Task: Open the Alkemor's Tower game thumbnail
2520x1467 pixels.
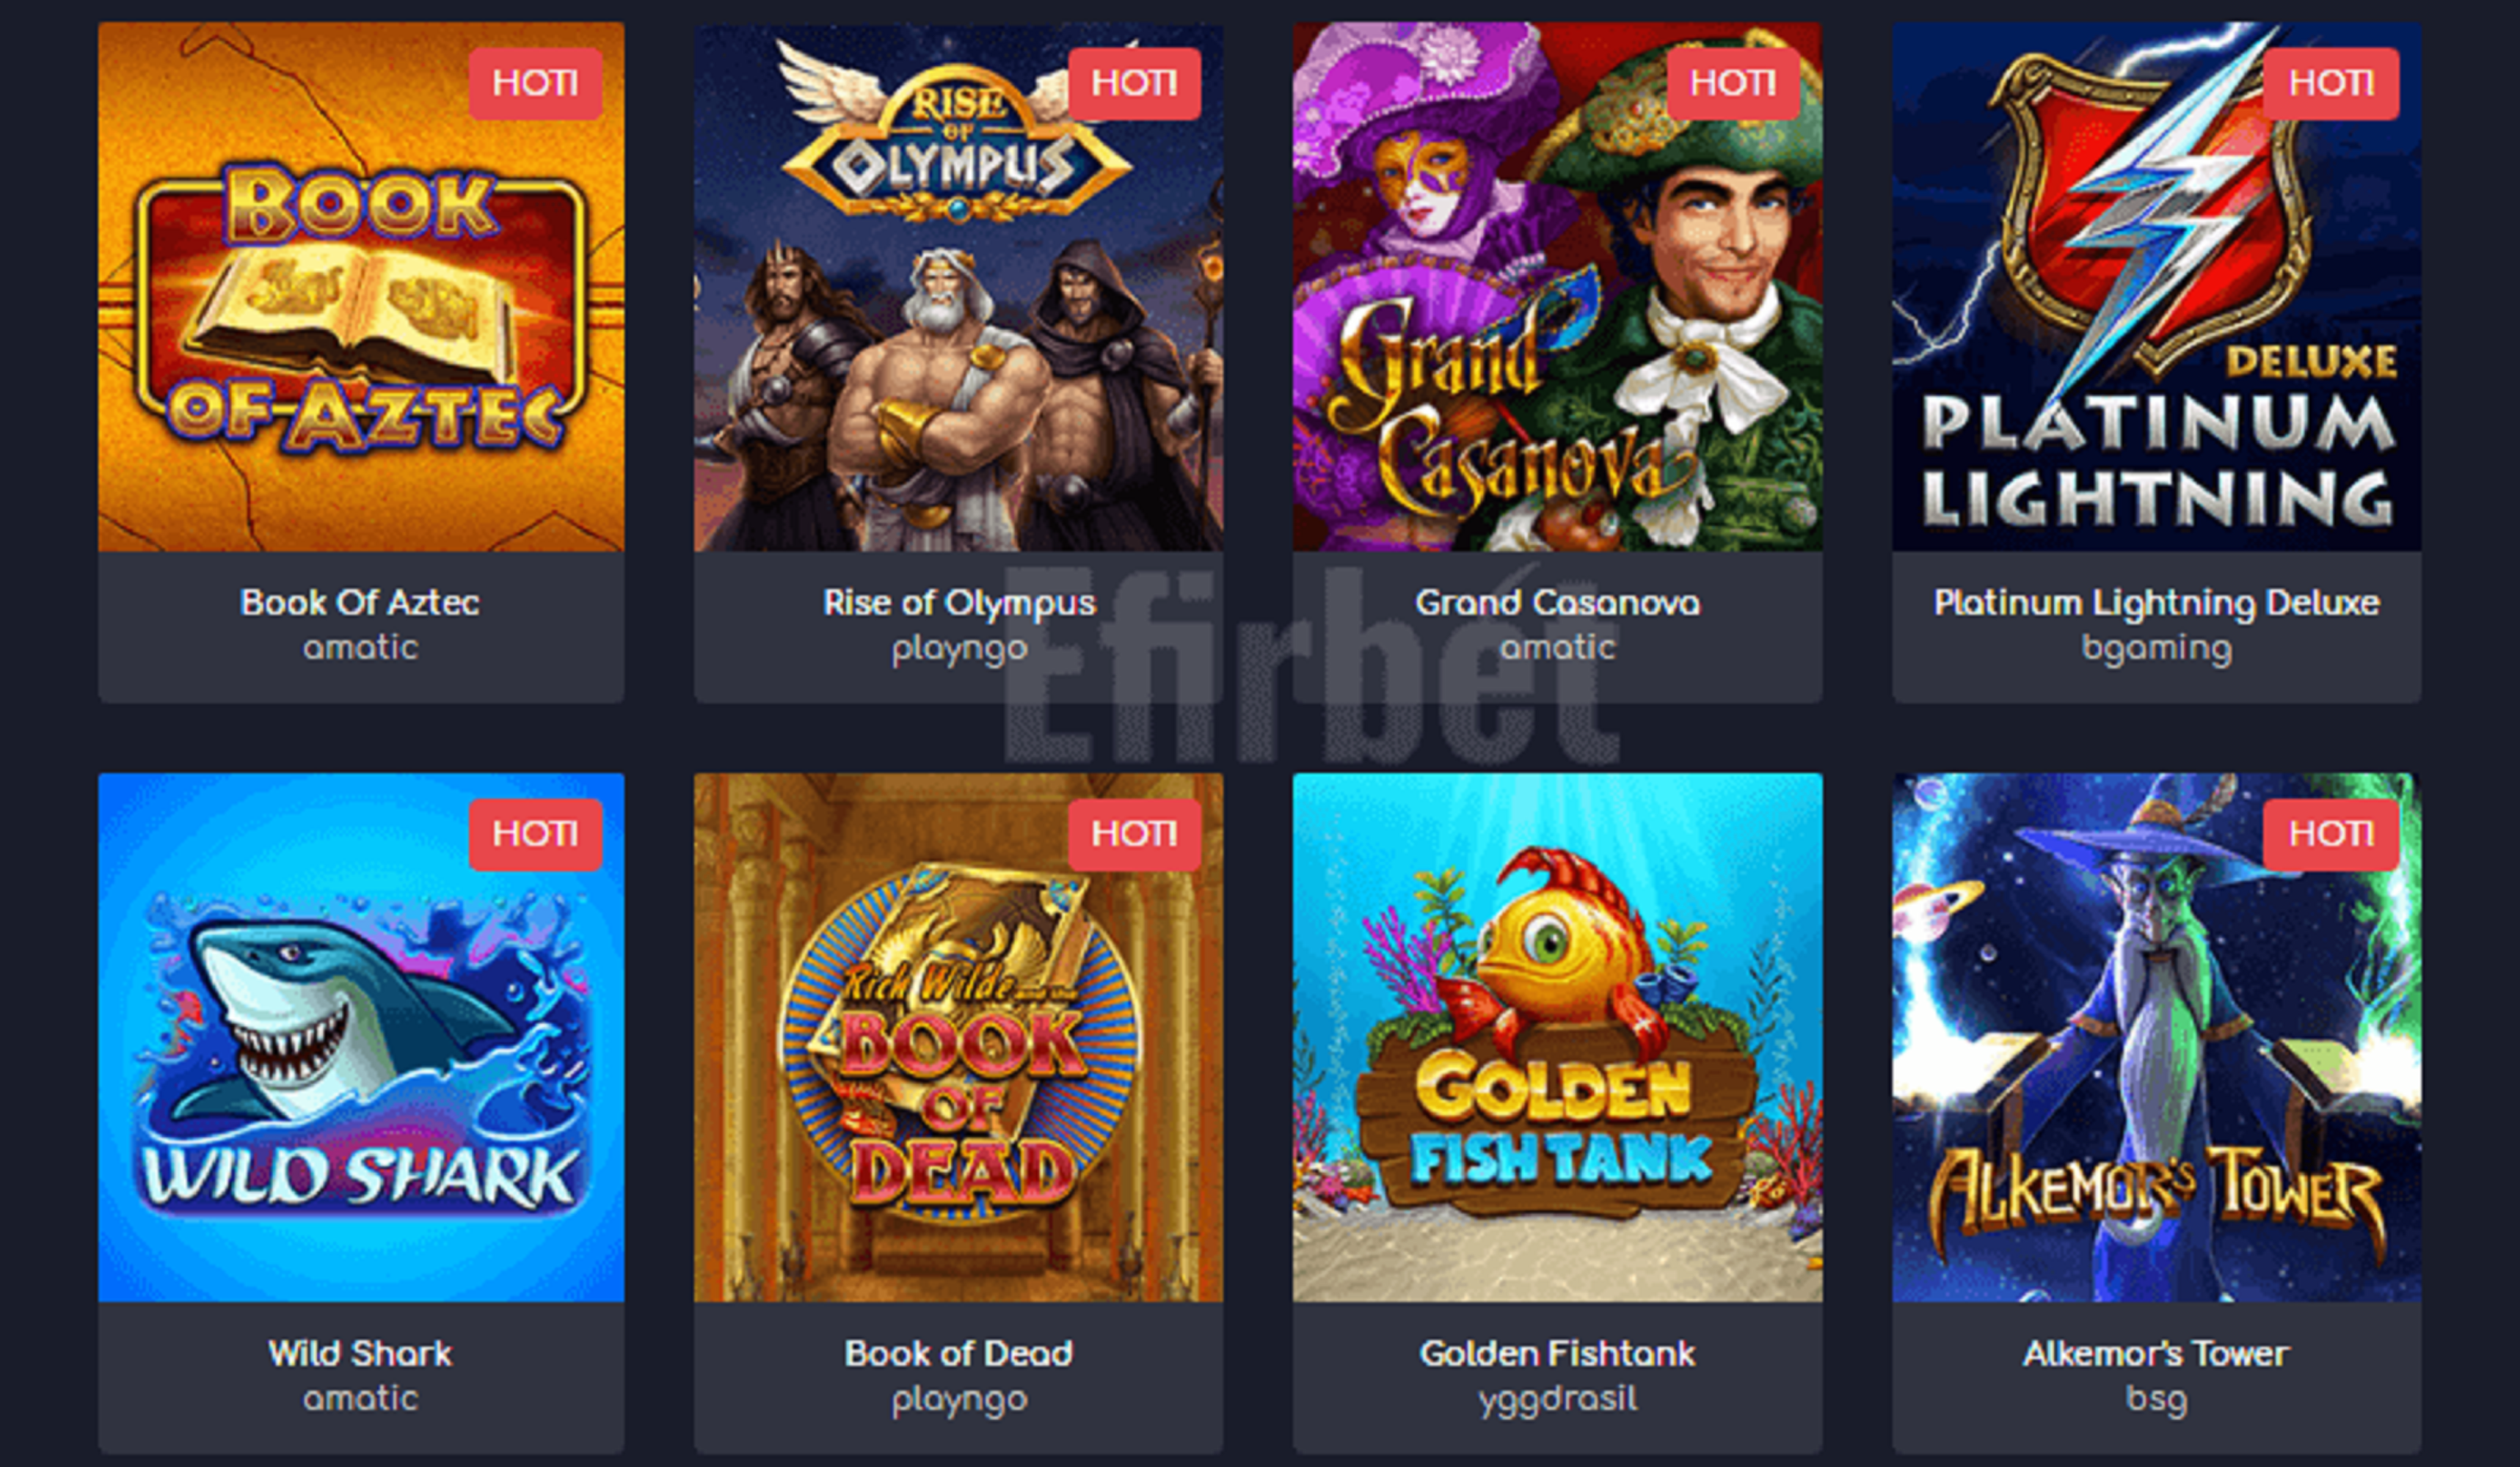Action: [x=2156, y=1037]
